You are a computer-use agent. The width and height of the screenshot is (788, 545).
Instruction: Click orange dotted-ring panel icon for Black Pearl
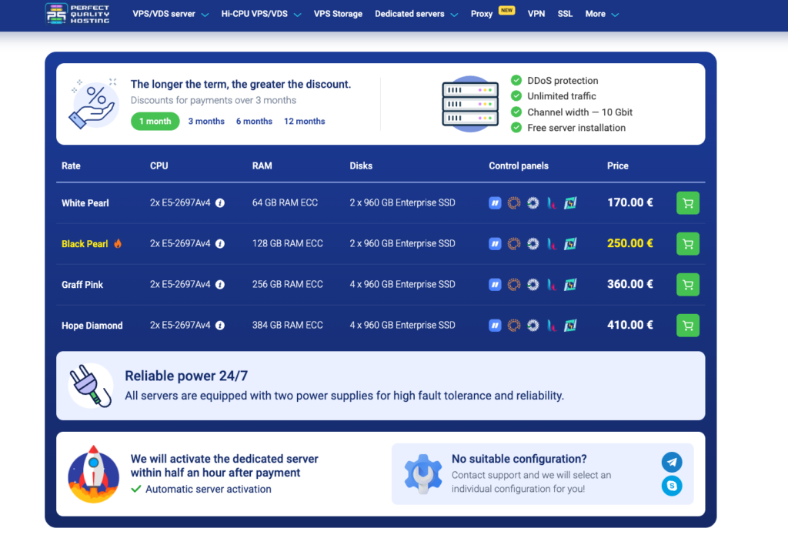pyautogui.click(x=513, y=244)
